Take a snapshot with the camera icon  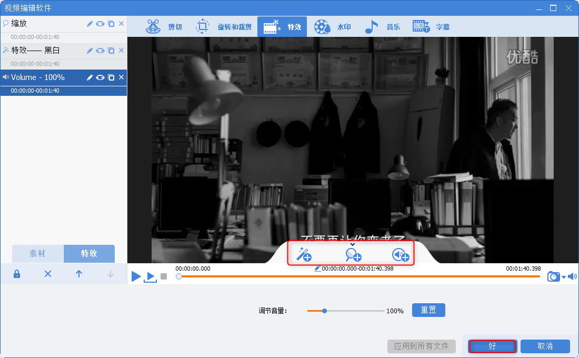(554, 276)
